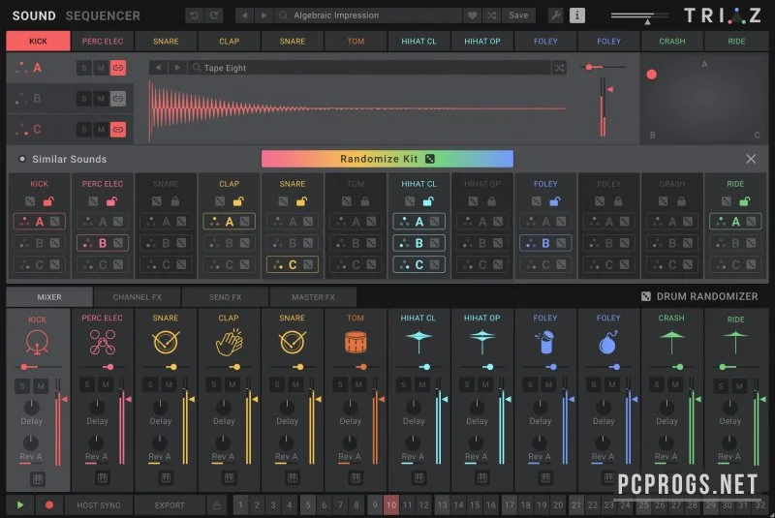
Task: Toggle the Similar Sounds radio option
Action: (22, 159)
